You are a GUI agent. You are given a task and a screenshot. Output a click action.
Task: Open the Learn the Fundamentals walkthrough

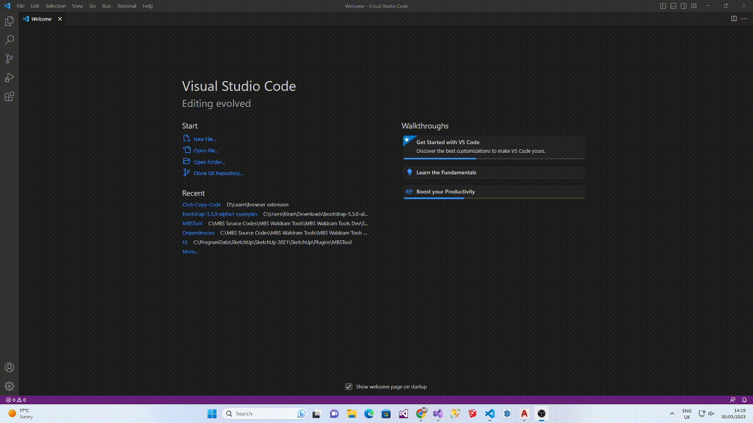click(494, 172)
